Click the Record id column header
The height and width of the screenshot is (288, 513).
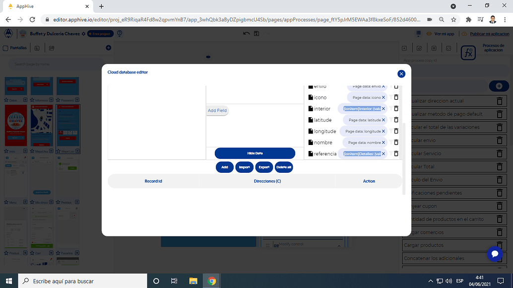pyautogui.click(x=153, y=181)
